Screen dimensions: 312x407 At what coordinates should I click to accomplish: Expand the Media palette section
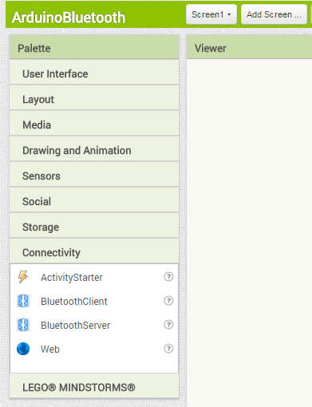tap(94, 124)
